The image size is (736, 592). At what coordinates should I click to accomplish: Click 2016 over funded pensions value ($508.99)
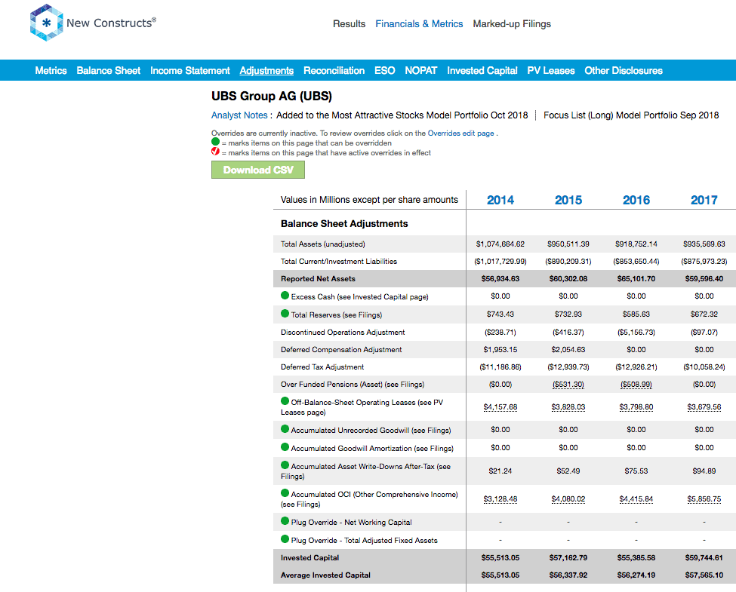pyautogui.click(x=636, y=385)
